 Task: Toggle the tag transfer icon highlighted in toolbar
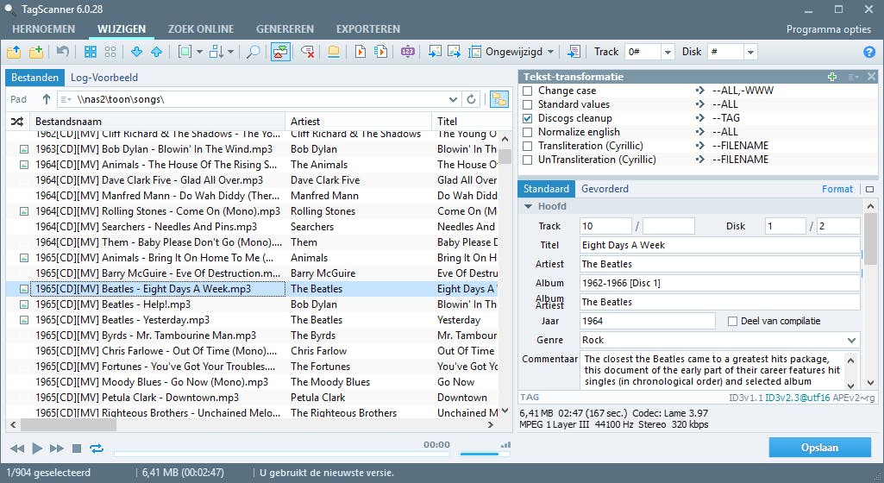280,52
